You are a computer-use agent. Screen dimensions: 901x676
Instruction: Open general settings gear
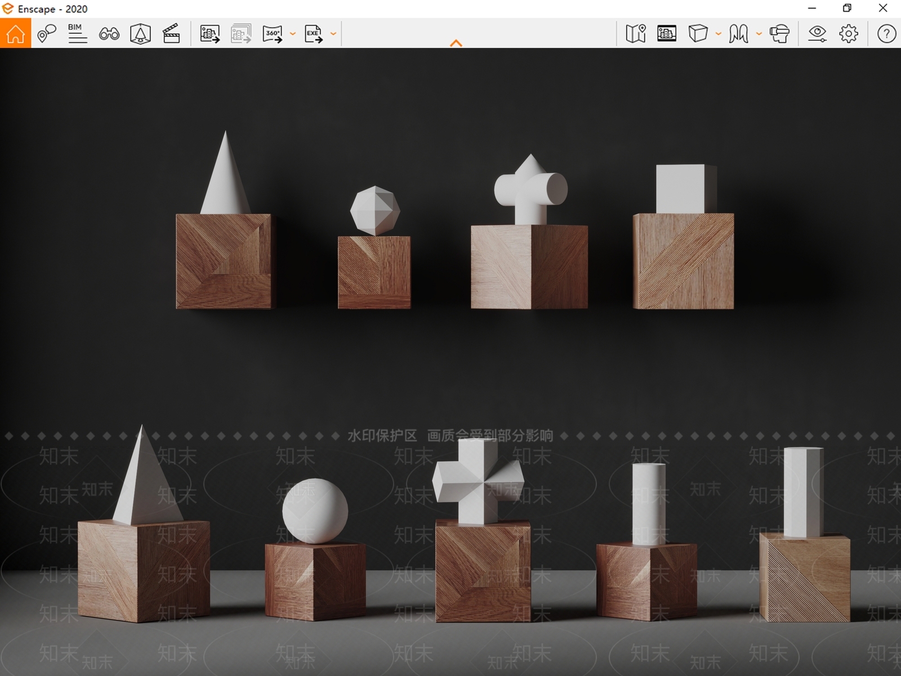[849, 34]
